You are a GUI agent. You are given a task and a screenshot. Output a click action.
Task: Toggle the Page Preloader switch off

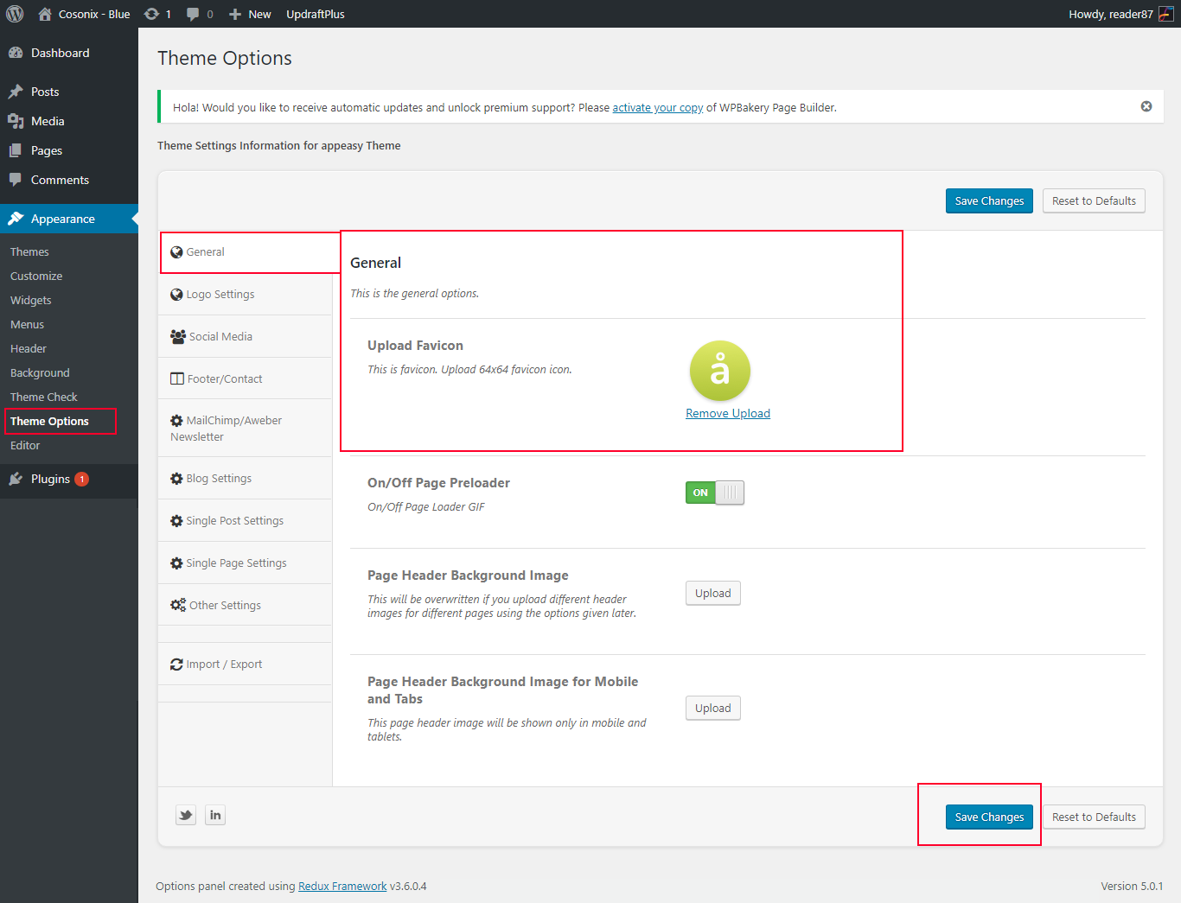pyautogui.click(x=714, y=493)
